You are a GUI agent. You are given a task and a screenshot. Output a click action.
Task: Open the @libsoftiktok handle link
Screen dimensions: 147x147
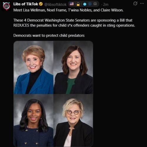tap(56, 4)
